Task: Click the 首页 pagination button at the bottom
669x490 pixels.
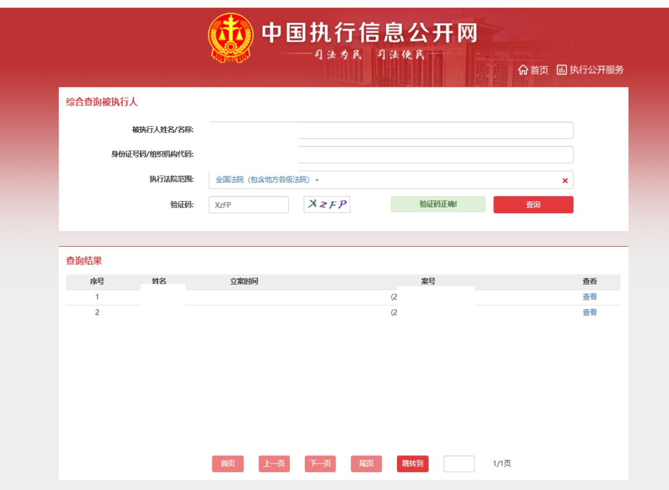Action: (227, 464)
